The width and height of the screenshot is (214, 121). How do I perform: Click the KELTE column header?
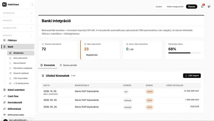point(46,85)
